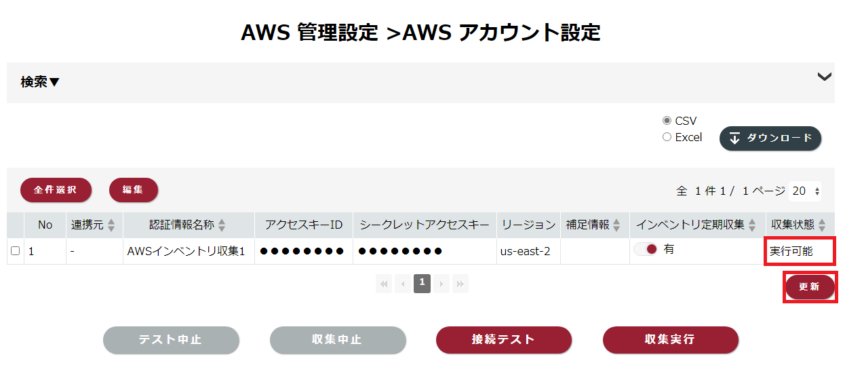The image size is (845, 380).
Task: Toggle インベントリ定期収集 switch off
Action: click(x=646, y=249)
